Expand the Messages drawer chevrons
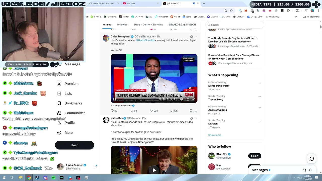 [x=310, y=170]
